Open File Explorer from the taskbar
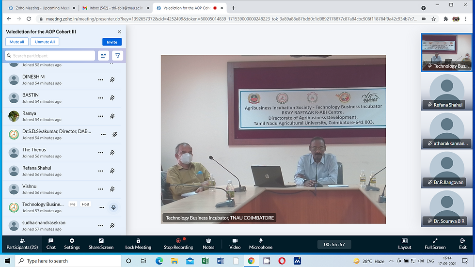Viewport: 475px width, 267px height. (174, 261)
